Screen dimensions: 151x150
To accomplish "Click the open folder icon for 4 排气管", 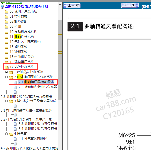I will [x=11, y=134].
